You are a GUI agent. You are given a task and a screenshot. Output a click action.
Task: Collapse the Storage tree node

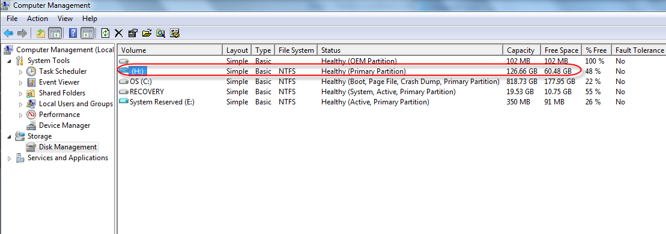pyautogui.click(x=10, y=136)
